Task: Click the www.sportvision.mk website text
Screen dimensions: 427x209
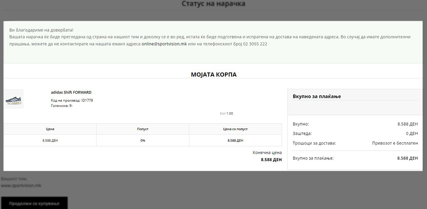Action: (21, 186)
